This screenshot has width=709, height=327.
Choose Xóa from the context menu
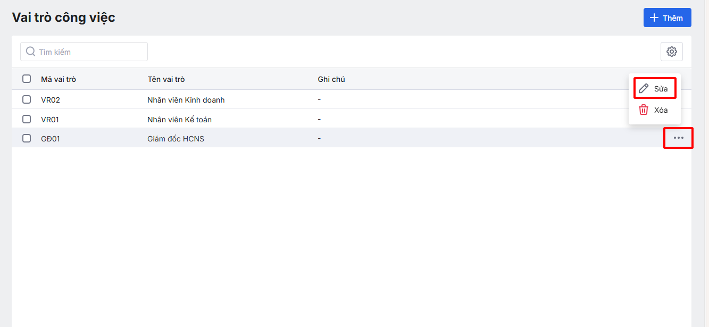(661, 110)
